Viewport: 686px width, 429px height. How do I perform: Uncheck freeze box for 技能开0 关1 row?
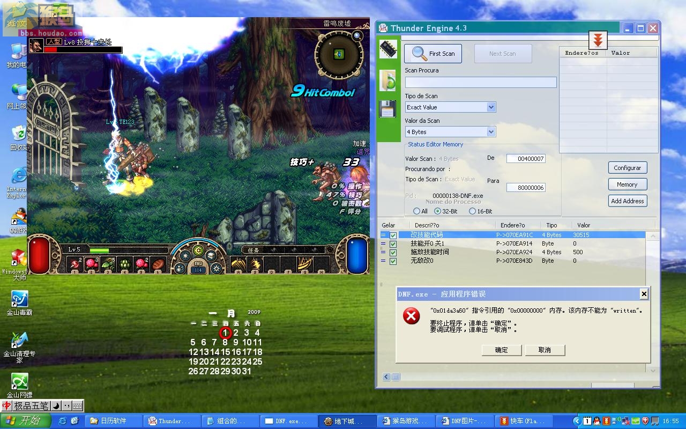point(393,243)
